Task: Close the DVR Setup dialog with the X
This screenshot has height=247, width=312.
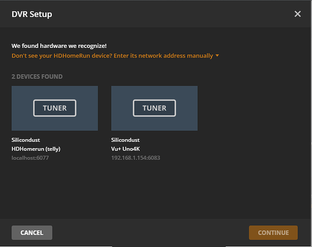Action: pyautogui.click(x=298, y=14)
